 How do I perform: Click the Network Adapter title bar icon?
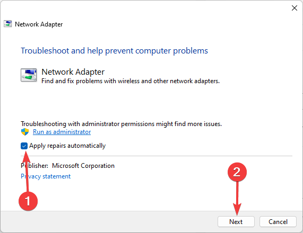click(x=8, y=24)
